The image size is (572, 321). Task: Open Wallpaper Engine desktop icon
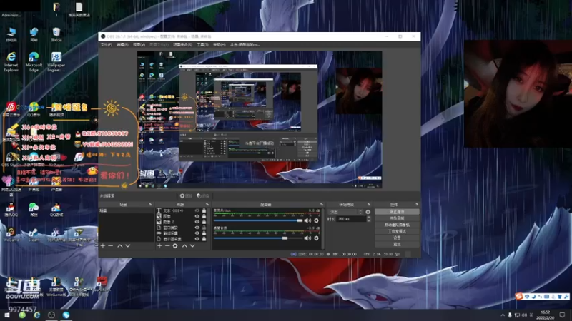click(56, 61)
